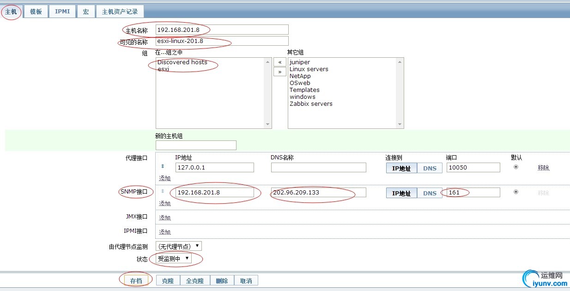Click the 可见的名称 input field
Screen dimensions: 570x291
point(222,41)
